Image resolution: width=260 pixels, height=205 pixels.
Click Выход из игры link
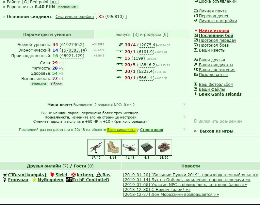click(216, 131)
